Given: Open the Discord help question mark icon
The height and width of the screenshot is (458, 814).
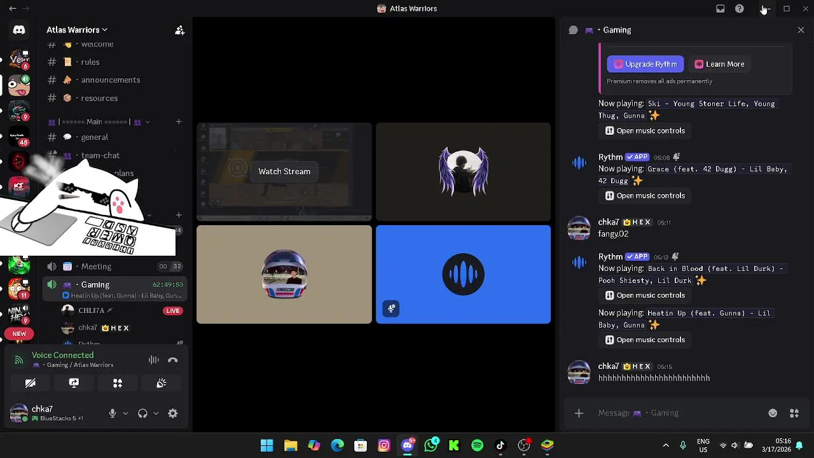Looking at the screenshot, I should [739, 9].
